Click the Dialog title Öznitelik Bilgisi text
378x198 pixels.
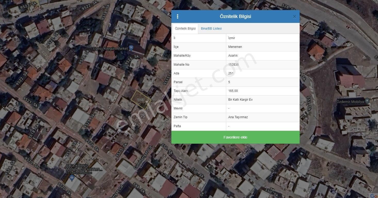pos(236,16)
